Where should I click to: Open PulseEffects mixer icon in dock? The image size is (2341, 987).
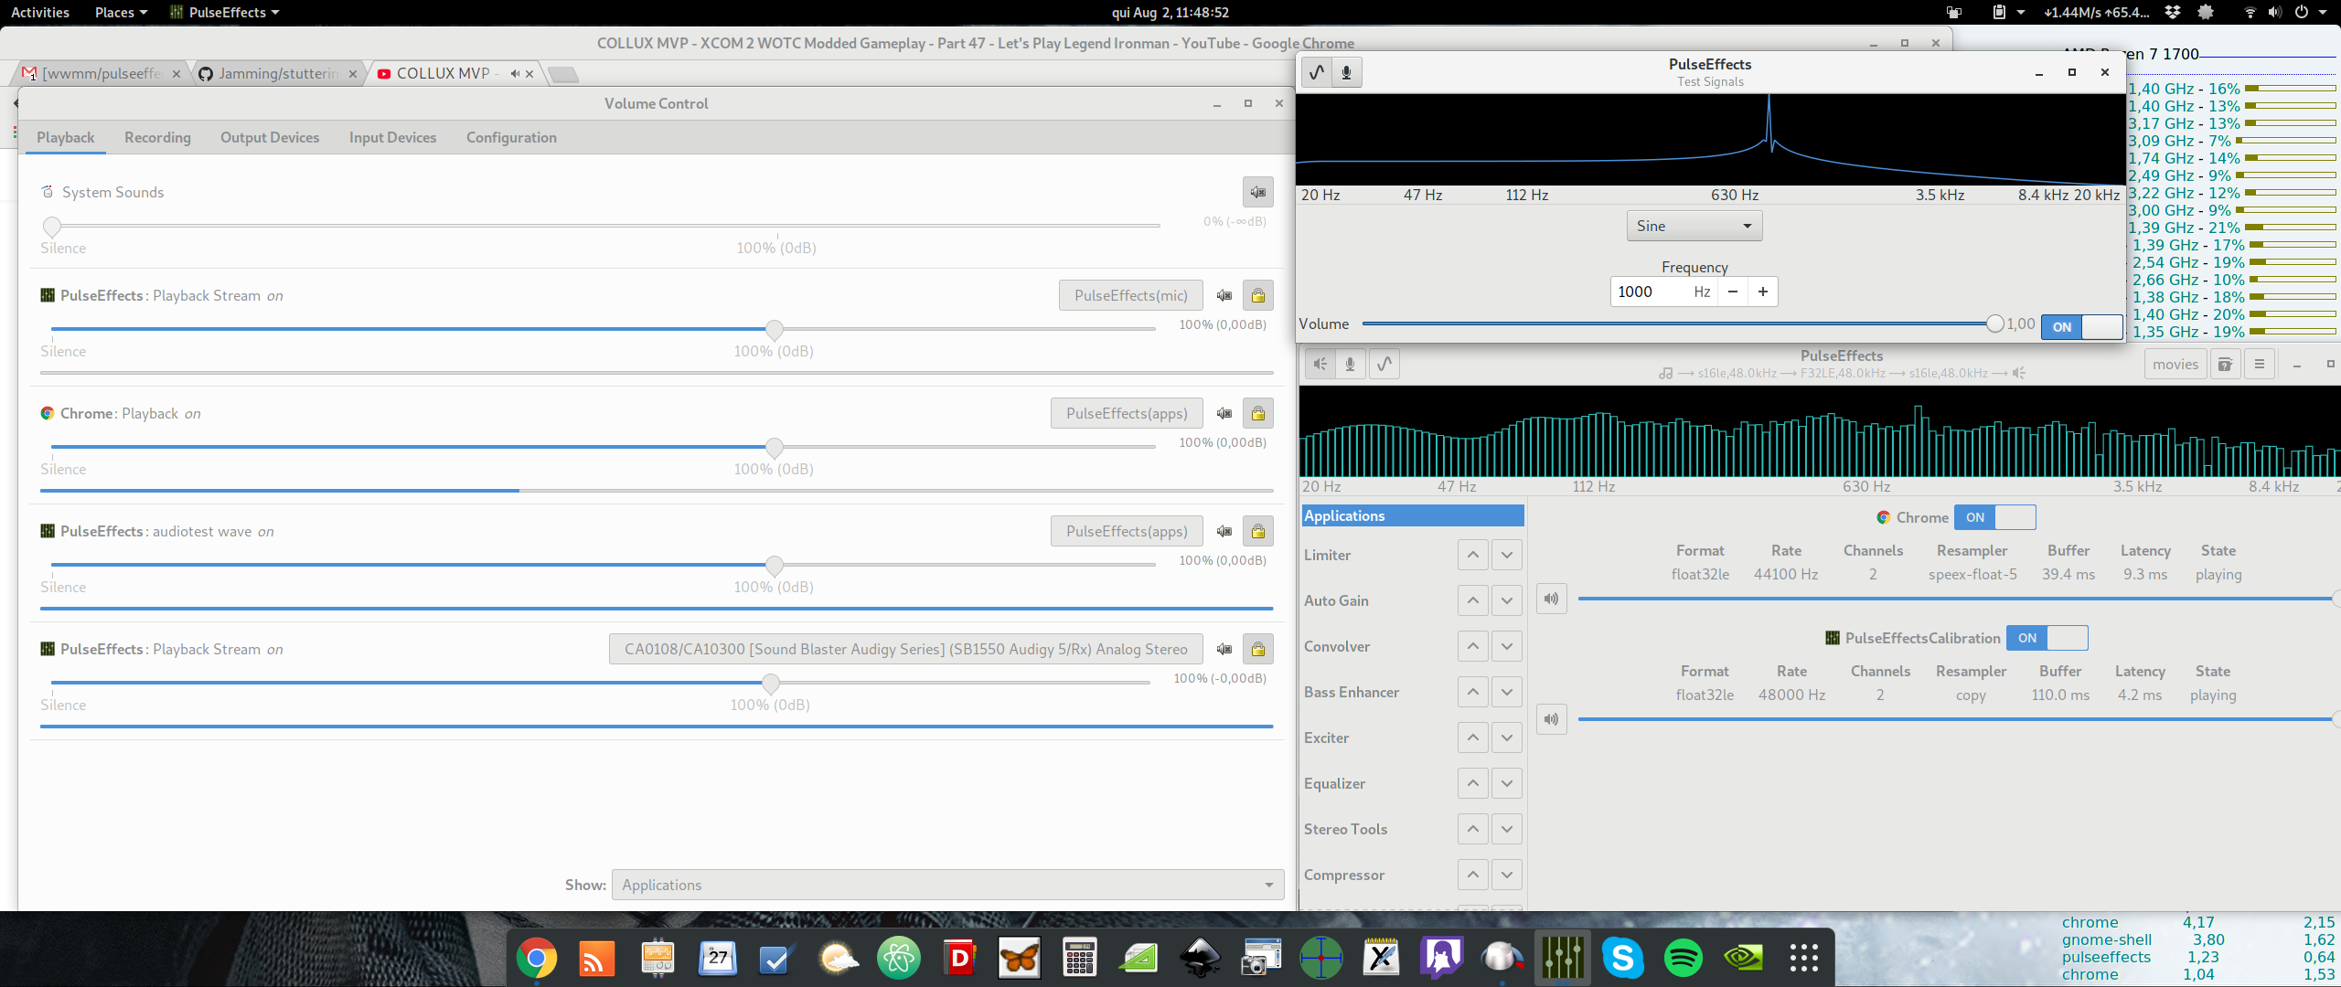[x=1562, y=958]
